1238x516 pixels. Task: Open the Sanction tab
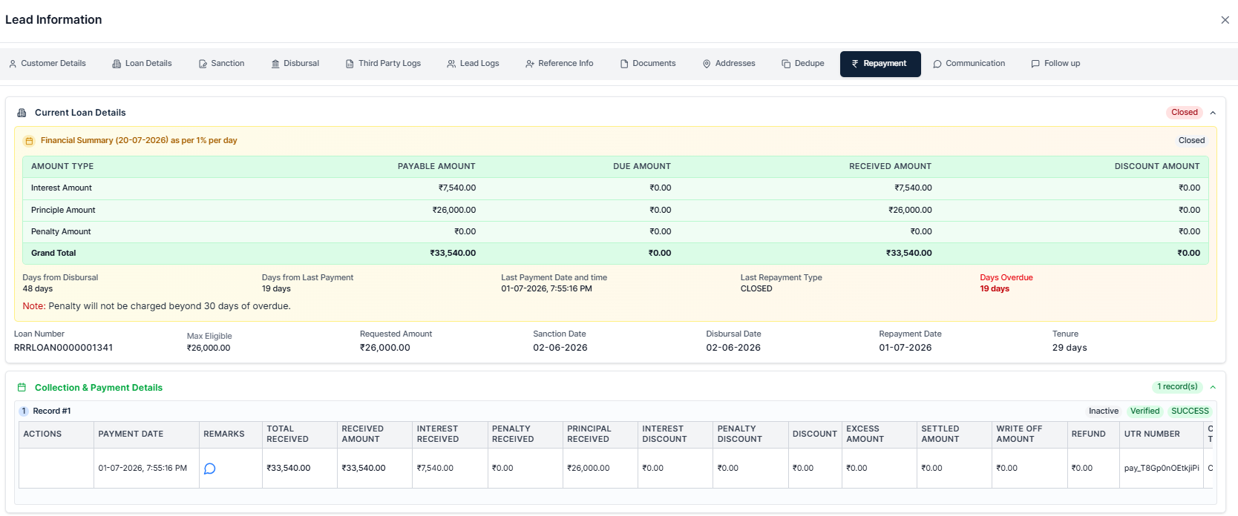coord(221,64)
